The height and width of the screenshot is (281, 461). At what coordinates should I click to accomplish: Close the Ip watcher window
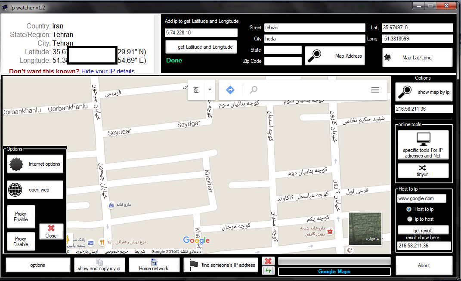pos(446,6)
